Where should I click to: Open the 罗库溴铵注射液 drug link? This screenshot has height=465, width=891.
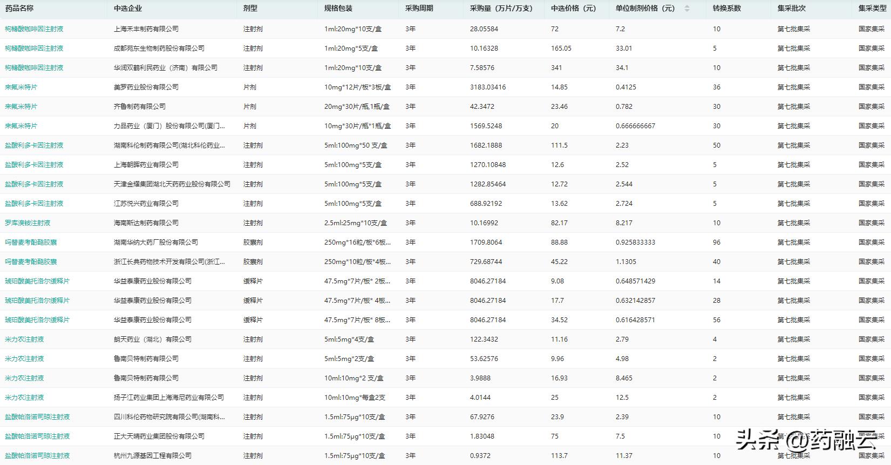28,223
